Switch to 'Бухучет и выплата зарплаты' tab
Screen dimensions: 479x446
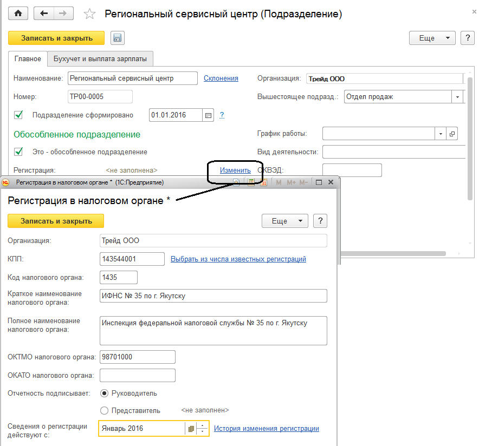pyautogui.click(x=100, y=59)
